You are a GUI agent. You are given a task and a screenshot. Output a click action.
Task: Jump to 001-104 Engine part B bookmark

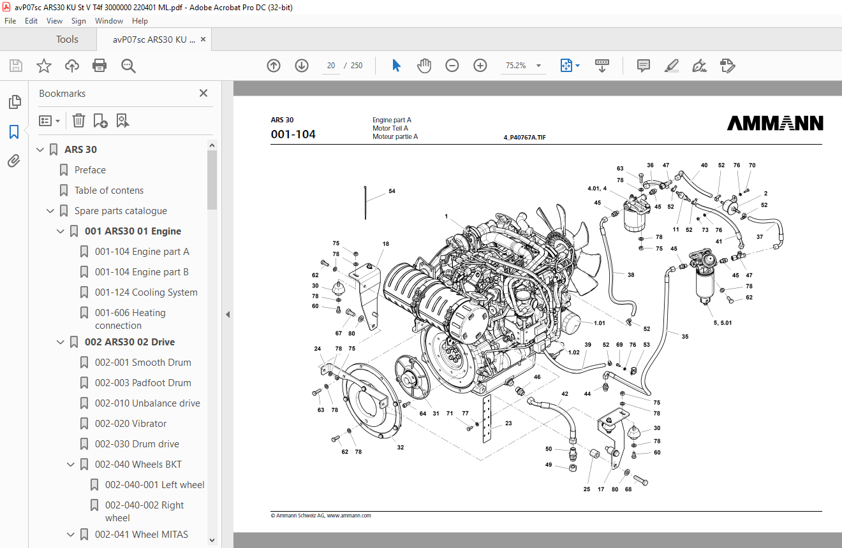tap(142, 272)
